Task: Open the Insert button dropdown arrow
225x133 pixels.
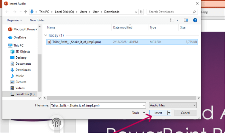Action: [169, 113]
